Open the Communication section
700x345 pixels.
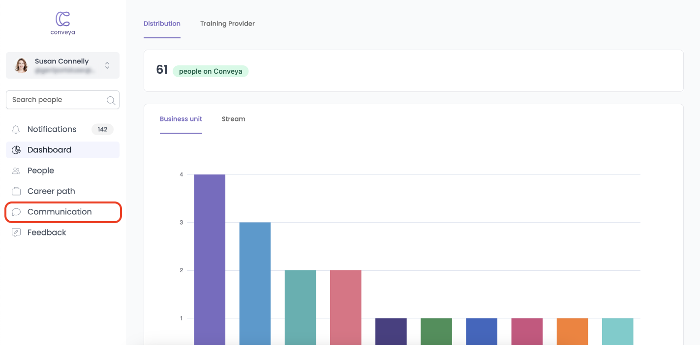62,212
